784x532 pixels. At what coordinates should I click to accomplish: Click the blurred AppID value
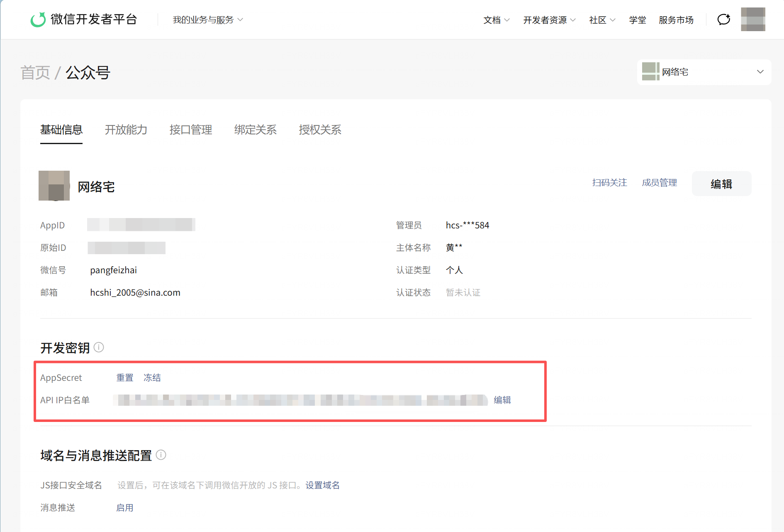141,225
